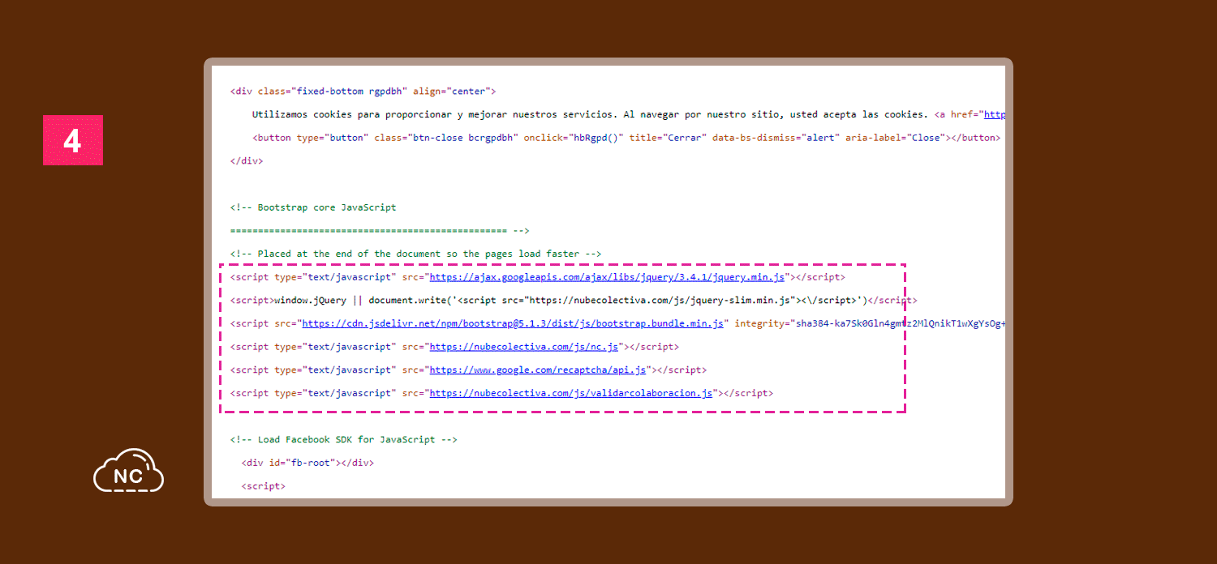Click the Nube Colectiva NC cloud logo
The image size is (1217, 564).
tap(128, 471)
